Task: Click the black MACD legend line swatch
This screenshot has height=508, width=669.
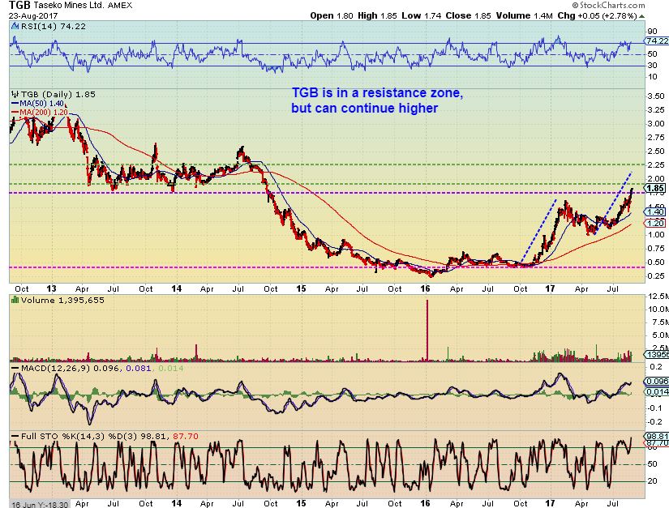Action: 15,368
